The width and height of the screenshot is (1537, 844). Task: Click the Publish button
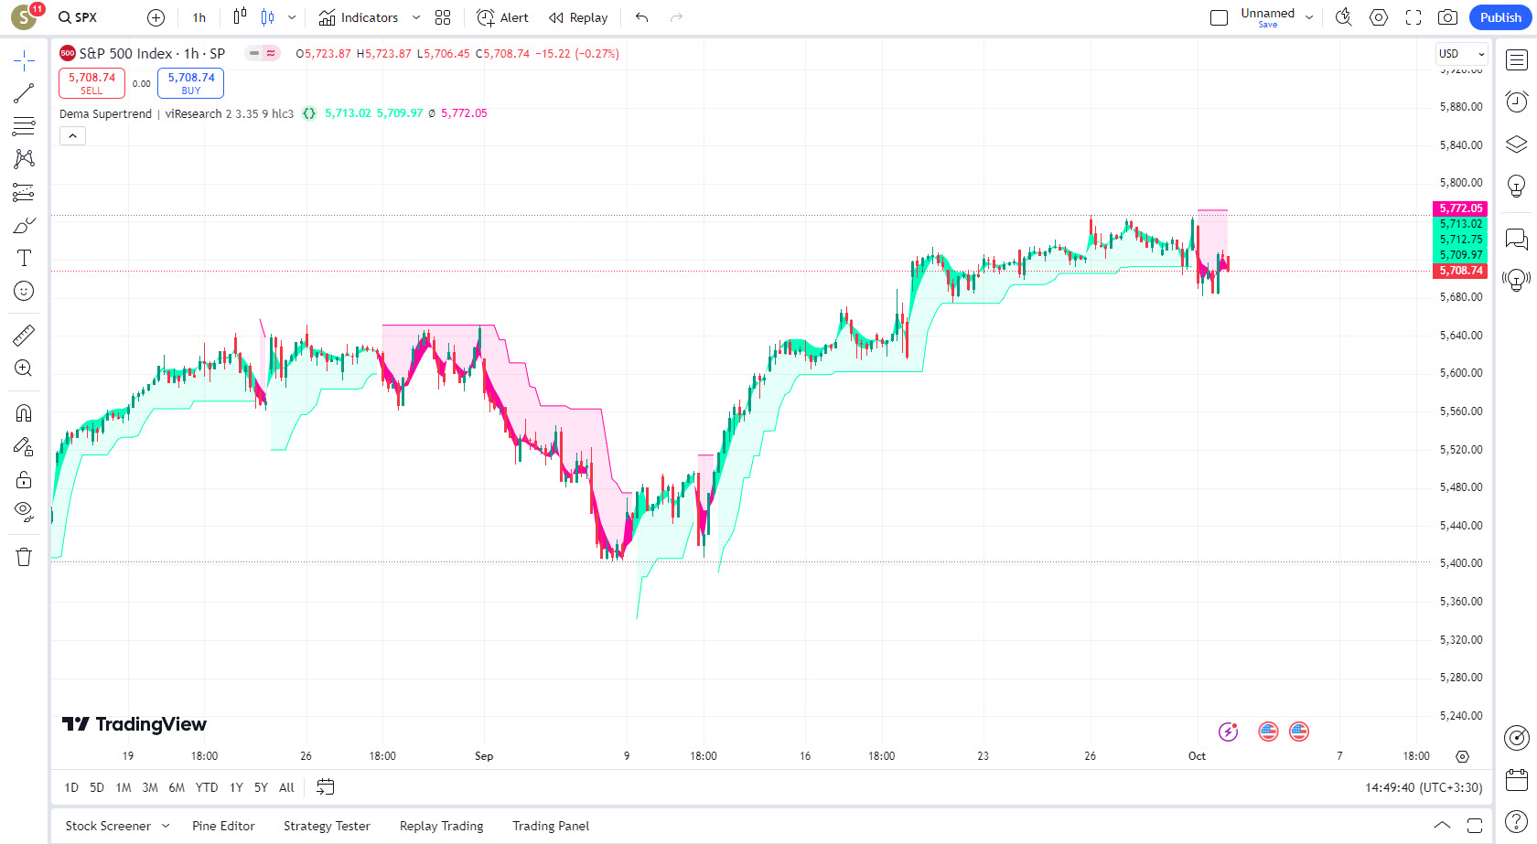pos(1500,17)
